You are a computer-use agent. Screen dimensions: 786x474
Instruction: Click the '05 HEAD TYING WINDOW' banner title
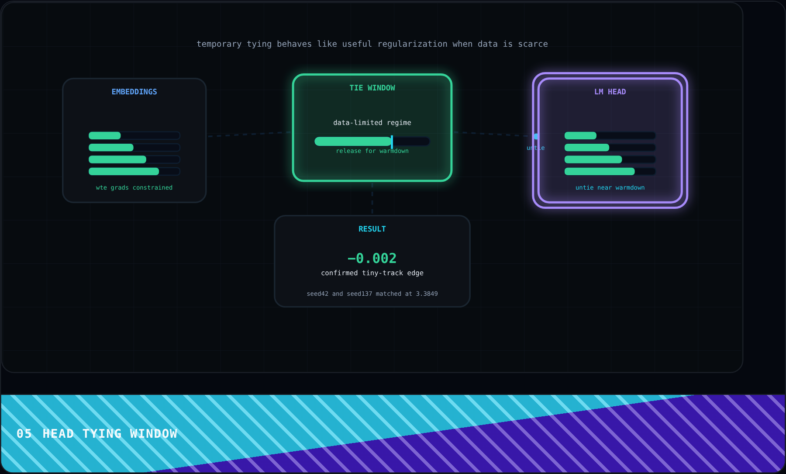coord(97,433)
